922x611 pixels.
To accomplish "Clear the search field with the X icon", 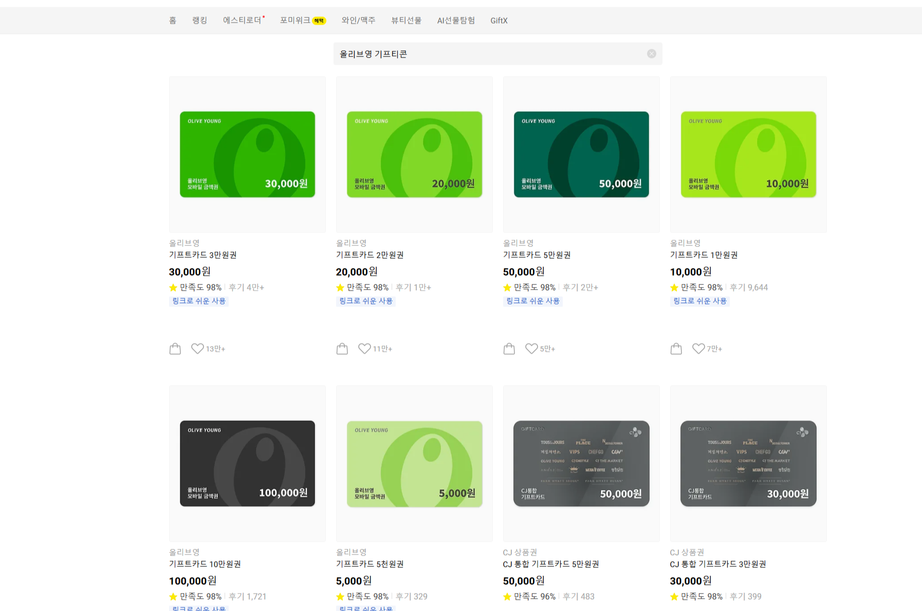I will point(651,54).
